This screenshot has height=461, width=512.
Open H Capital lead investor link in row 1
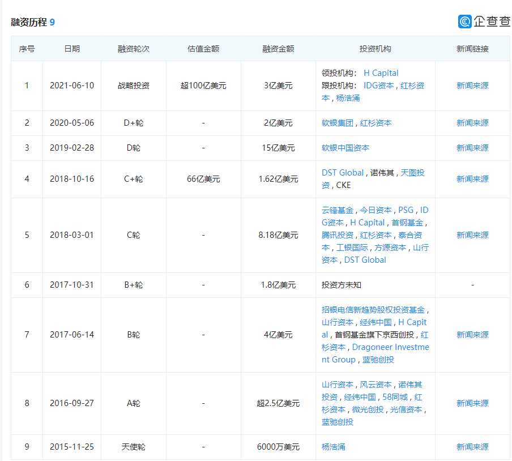381,73
